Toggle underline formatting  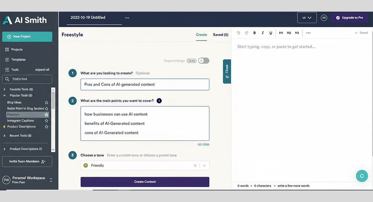(x=271, y=33)
